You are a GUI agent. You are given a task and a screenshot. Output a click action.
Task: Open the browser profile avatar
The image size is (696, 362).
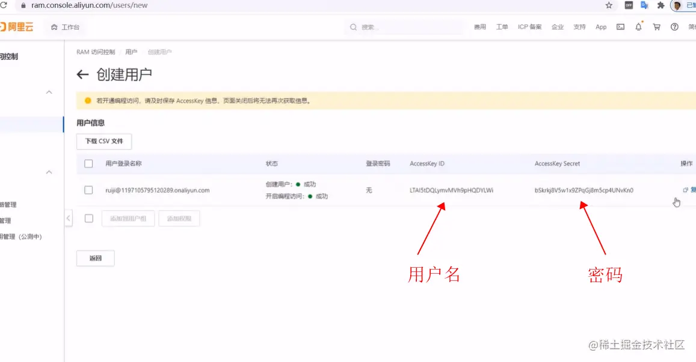677,5
